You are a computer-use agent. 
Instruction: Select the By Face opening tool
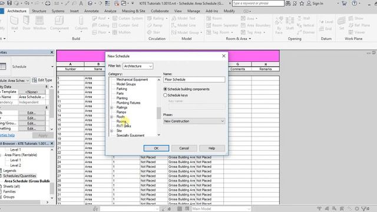point(279,25)
